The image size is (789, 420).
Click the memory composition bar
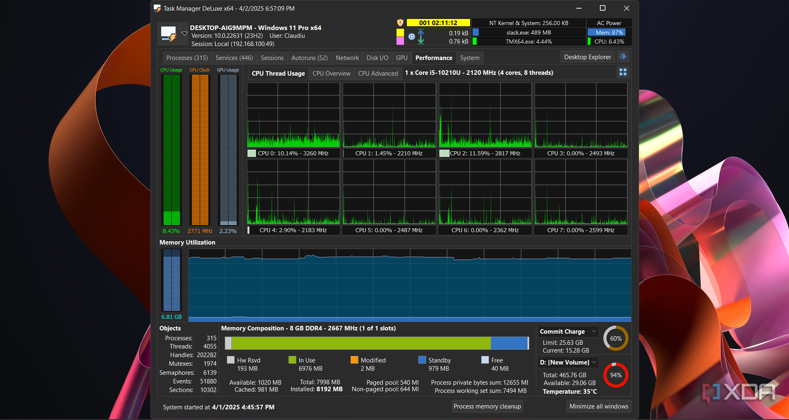click(x=377, y=343)
